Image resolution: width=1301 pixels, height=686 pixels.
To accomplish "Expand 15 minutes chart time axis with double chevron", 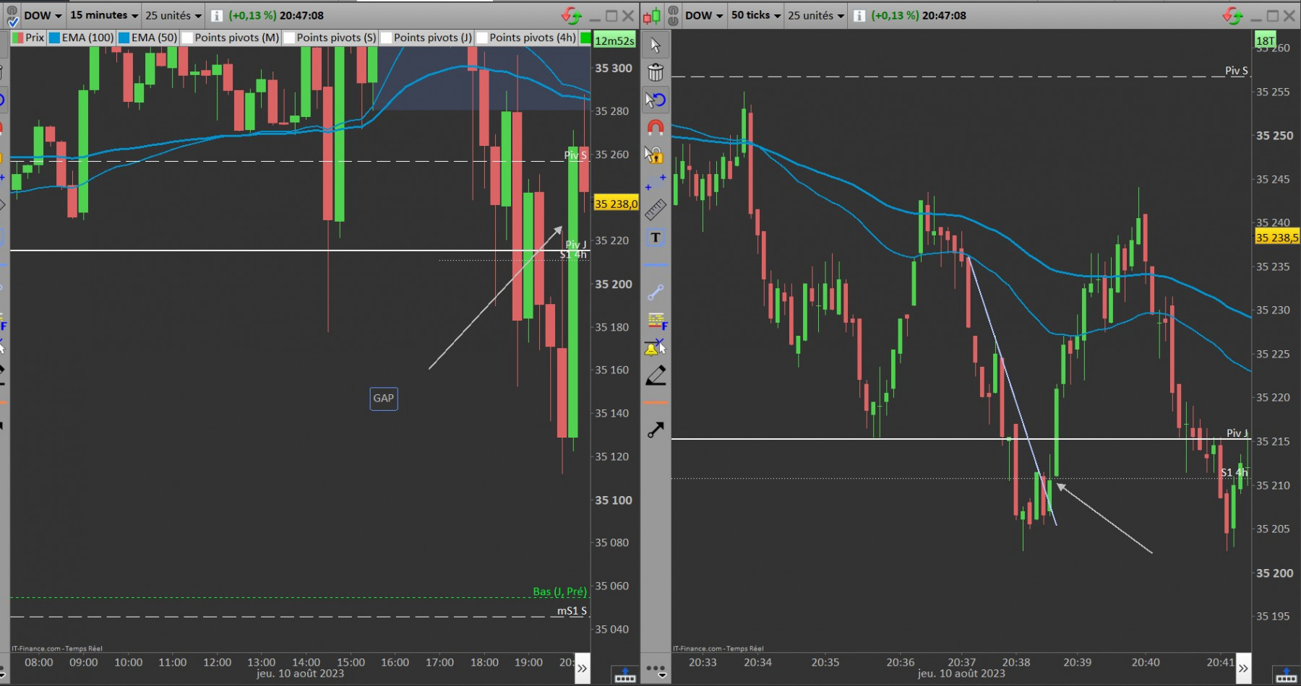I will click(x=582, y=668).
